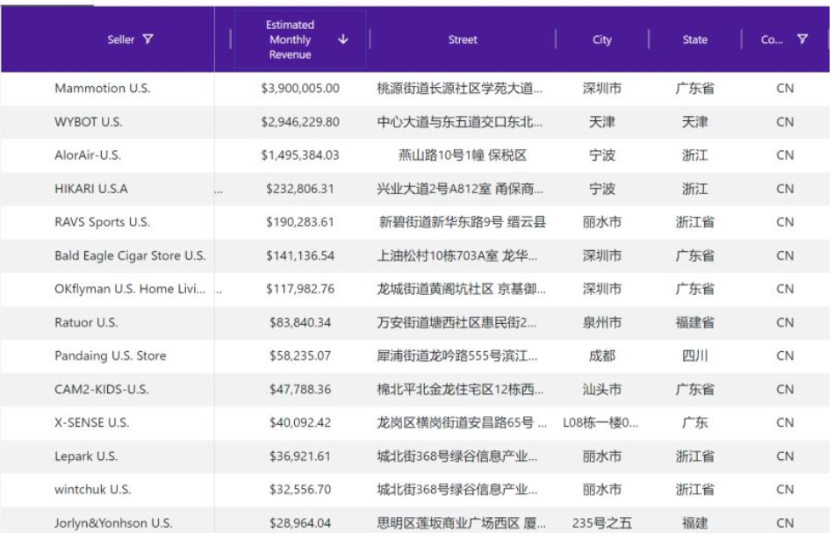Select seller wintchuk U.S.
This screenshot has width=834, height=539.
tap(92, 490)
